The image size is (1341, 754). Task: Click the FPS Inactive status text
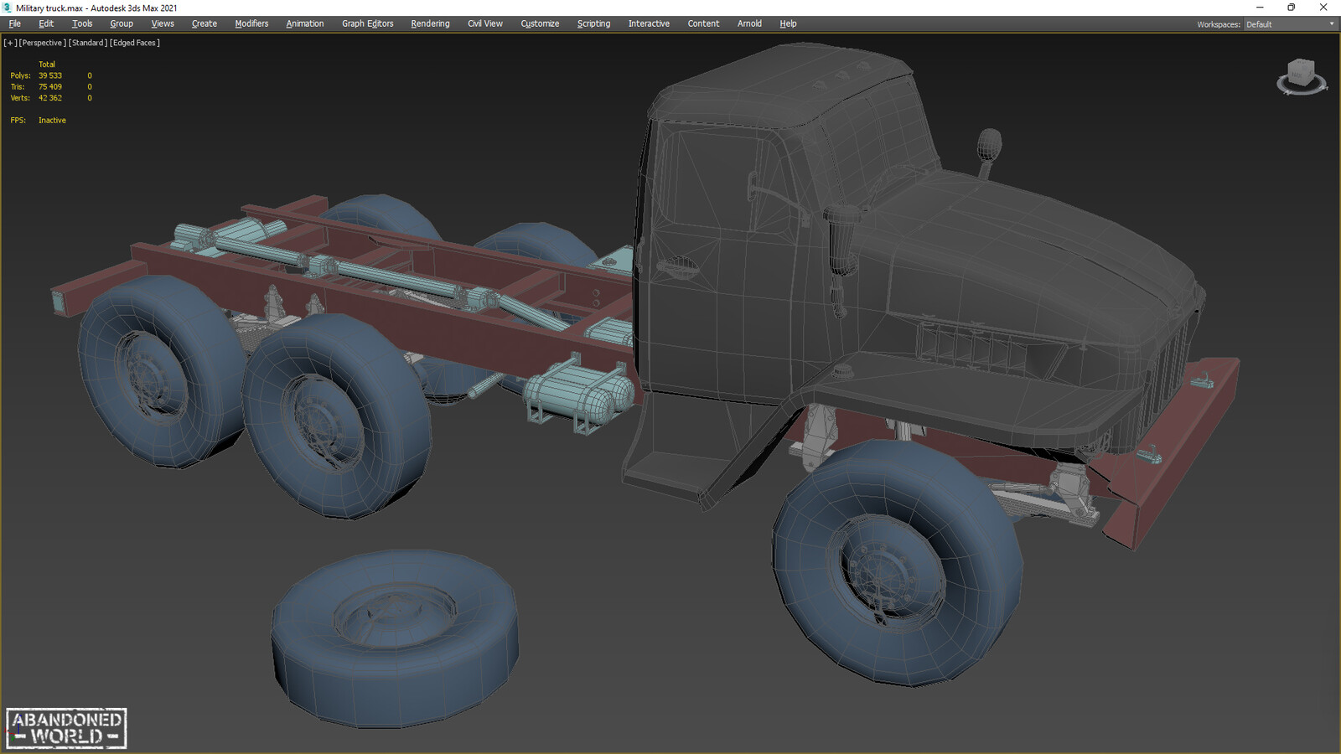(52, 121)
